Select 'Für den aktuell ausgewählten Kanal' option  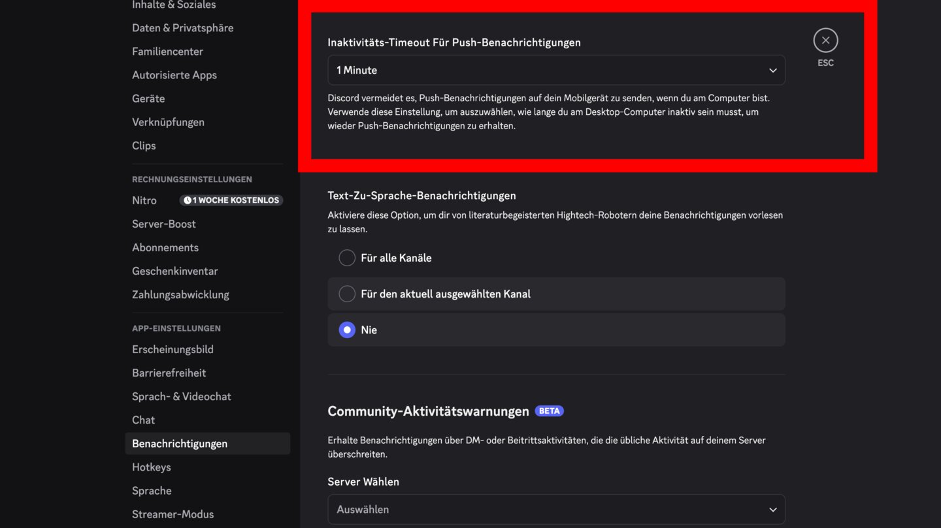coord(347,294)
